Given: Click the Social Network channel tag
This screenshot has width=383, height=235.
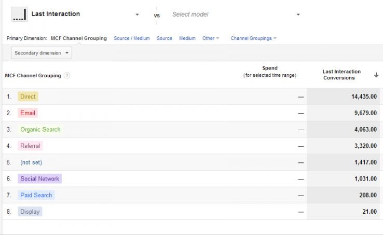Looking at the screenshot, I should [x=40, y=179].
